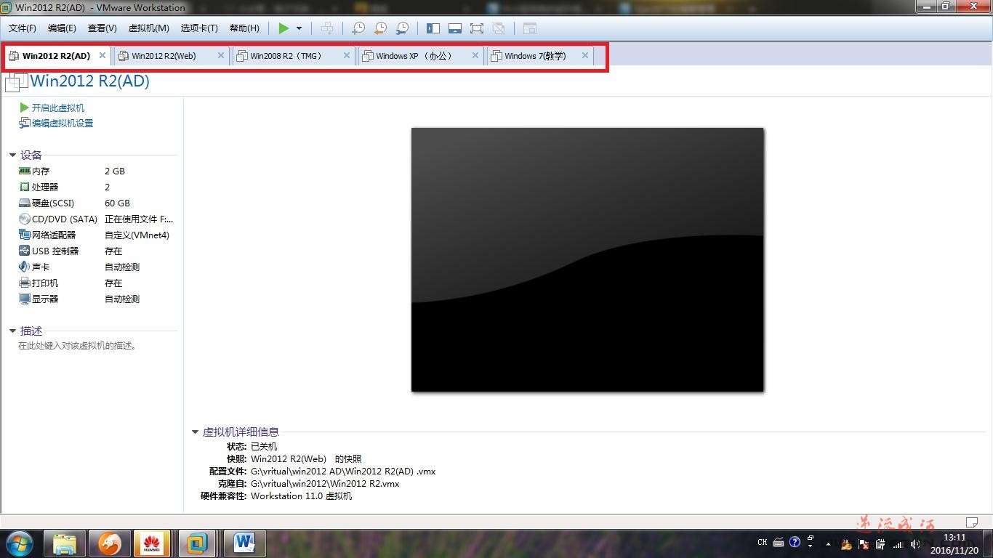Open the Huawei app on the taskbar

point(152,543)
